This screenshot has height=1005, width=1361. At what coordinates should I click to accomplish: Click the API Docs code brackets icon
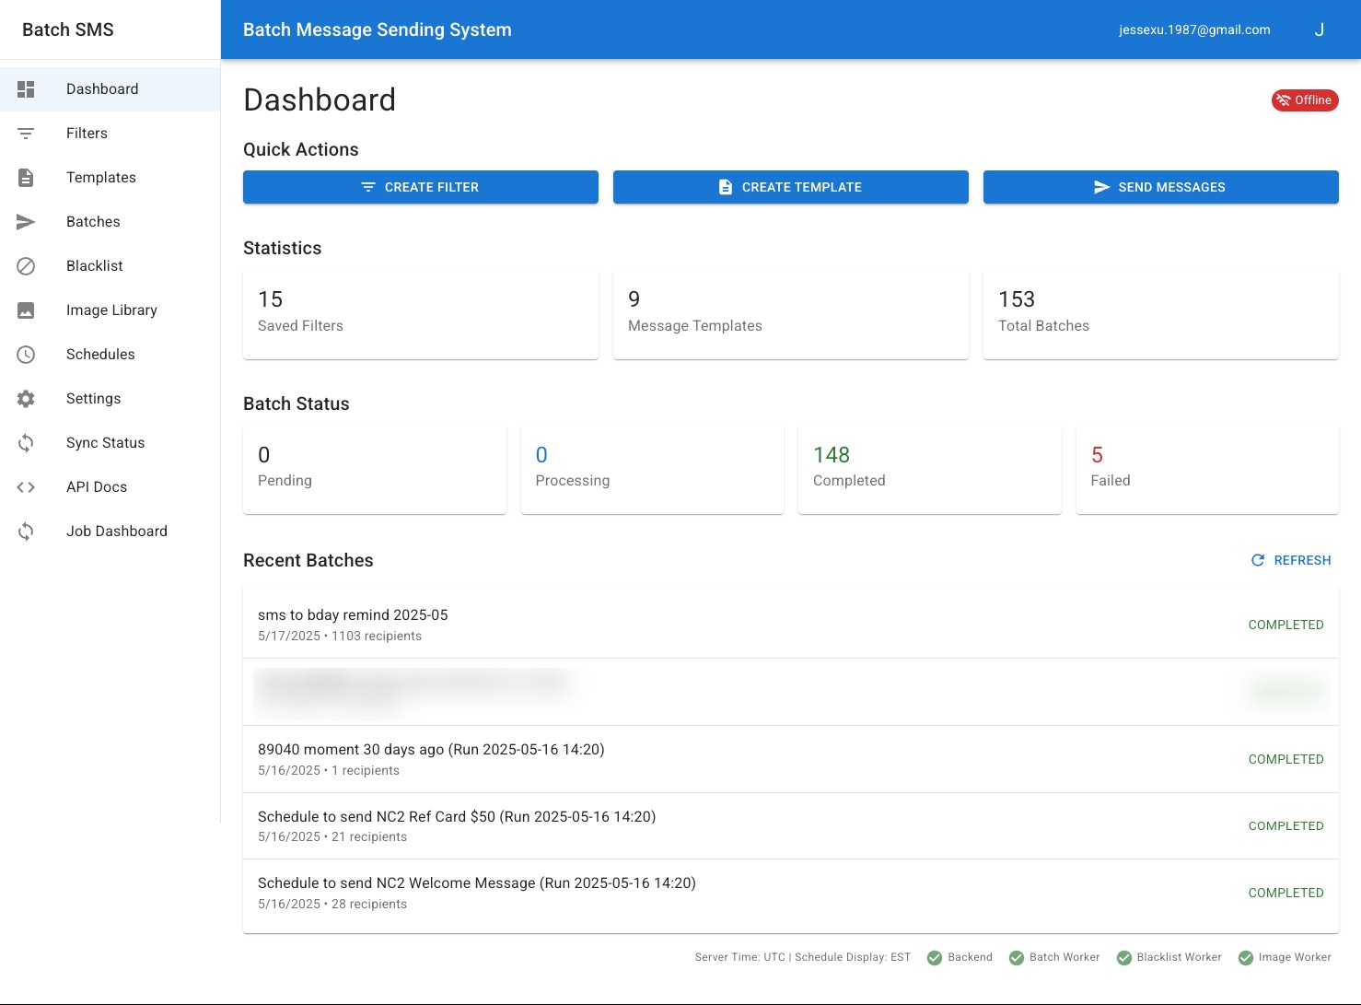pyautogui.click(x=26, y=487)
